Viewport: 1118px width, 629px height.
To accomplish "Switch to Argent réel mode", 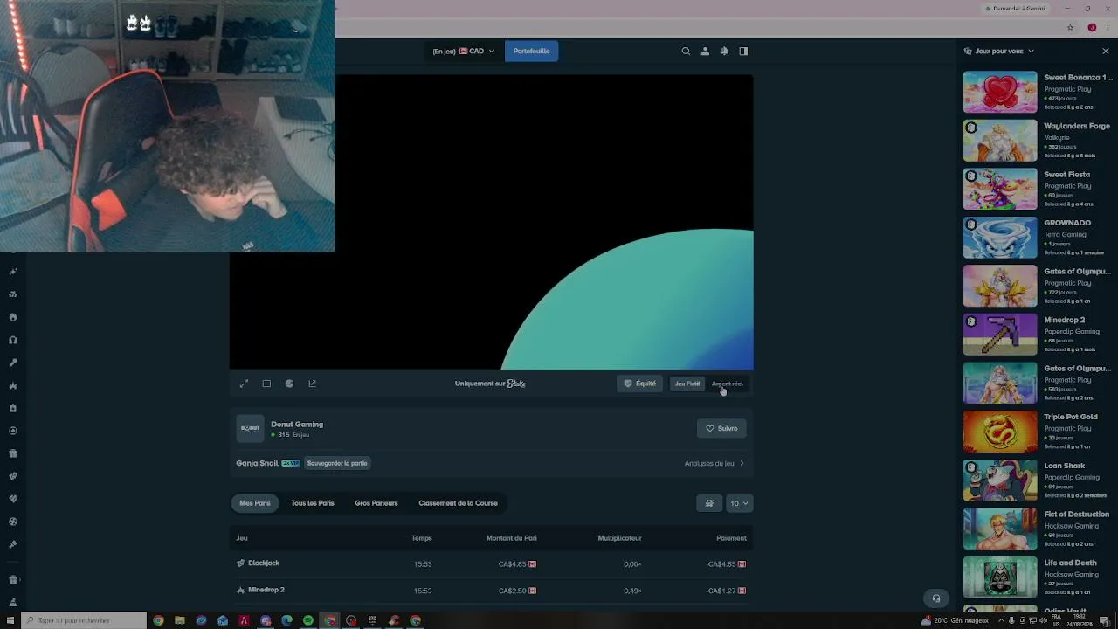I will [728, 384].
